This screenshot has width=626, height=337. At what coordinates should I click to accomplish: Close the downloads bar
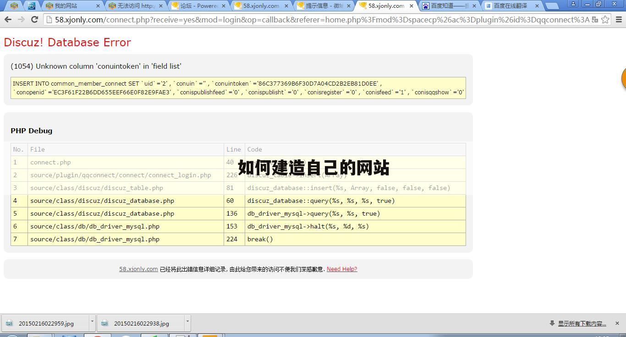[617, 323]
